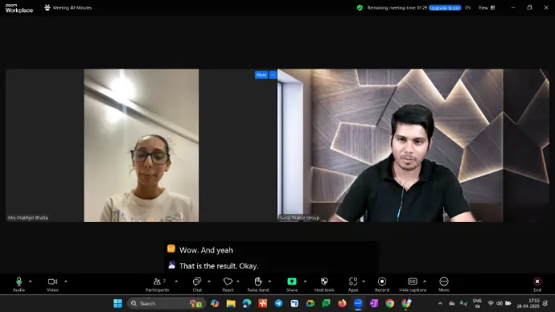Launch Microsoft Edge from the taskbar

pyautogui.click(x=247, y=303)
